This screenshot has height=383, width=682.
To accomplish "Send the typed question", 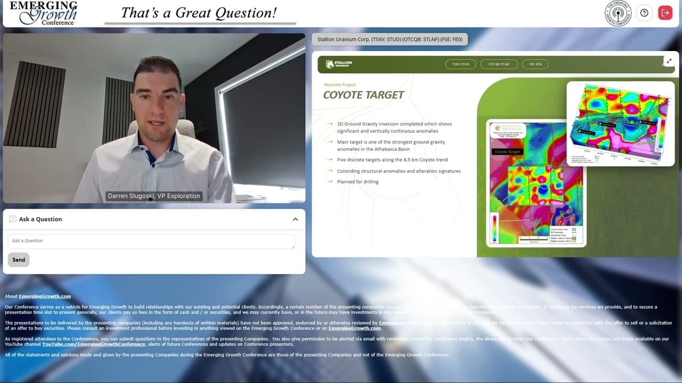I will click(x=19, y=260).
